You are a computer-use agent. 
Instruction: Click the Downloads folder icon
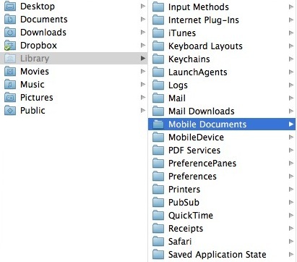[x=10, y=33]
